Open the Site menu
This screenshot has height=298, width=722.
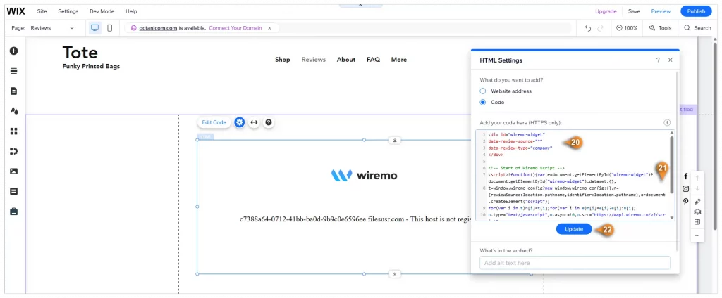(42, 11)
